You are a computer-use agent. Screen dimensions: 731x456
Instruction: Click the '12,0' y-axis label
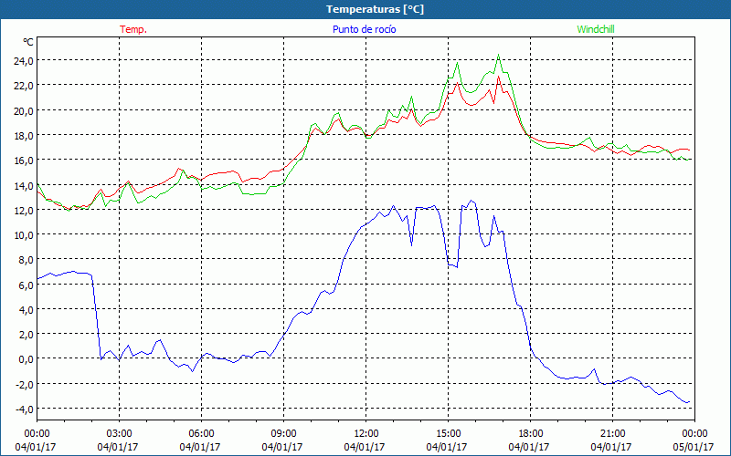[25, 211]
